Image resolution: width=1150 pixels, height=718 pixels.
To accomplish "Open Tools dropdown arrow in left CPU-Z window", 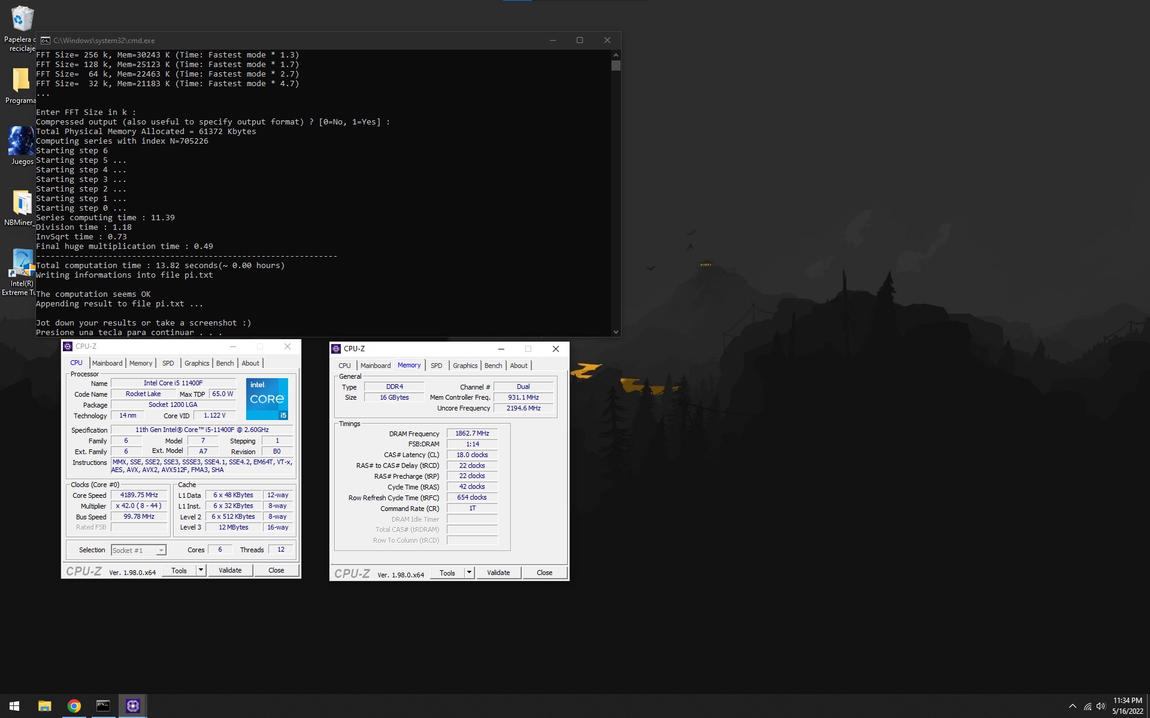I will (201, 571).
